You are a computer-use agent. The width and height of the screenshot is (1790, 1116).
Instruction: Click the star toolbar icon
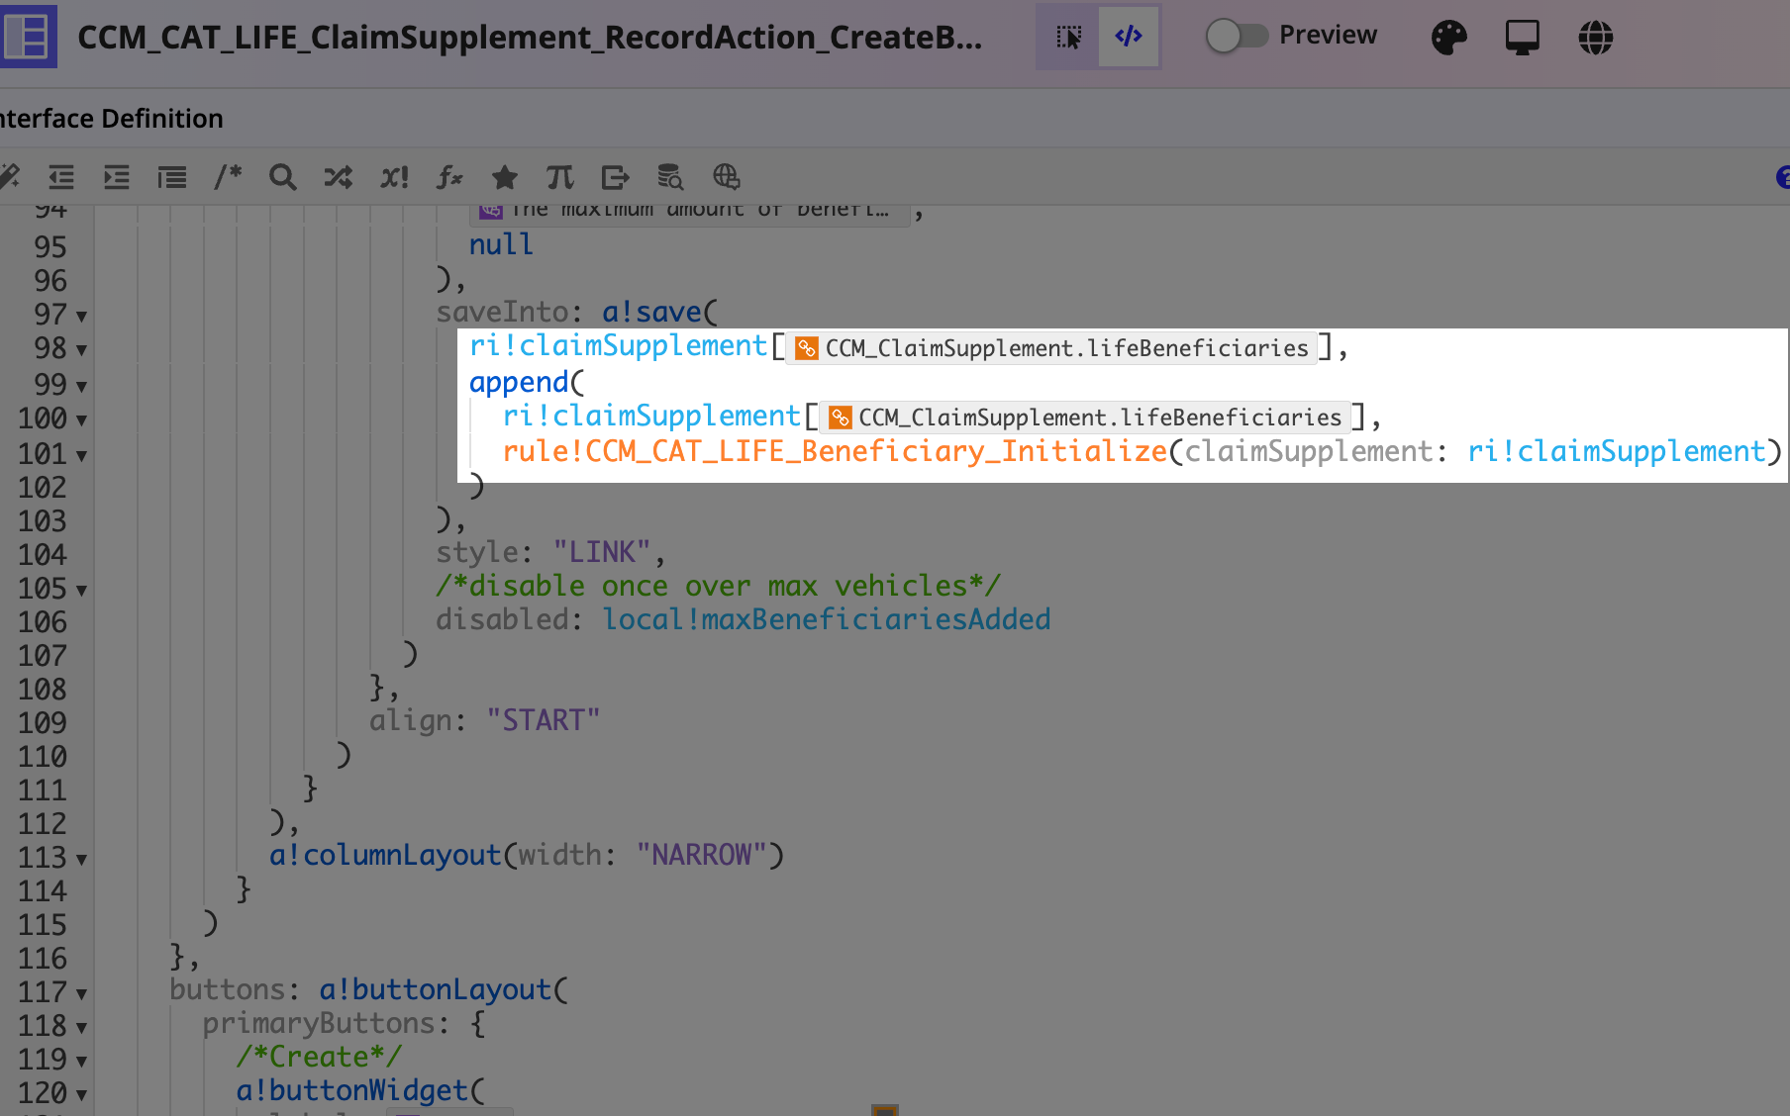click(505, 177)
